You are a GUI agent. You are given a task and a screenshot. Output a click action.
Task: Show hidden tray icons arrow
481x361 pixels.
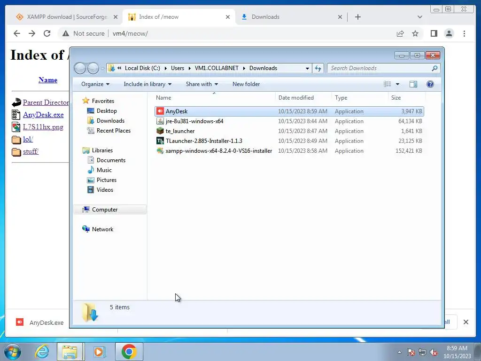399,352
